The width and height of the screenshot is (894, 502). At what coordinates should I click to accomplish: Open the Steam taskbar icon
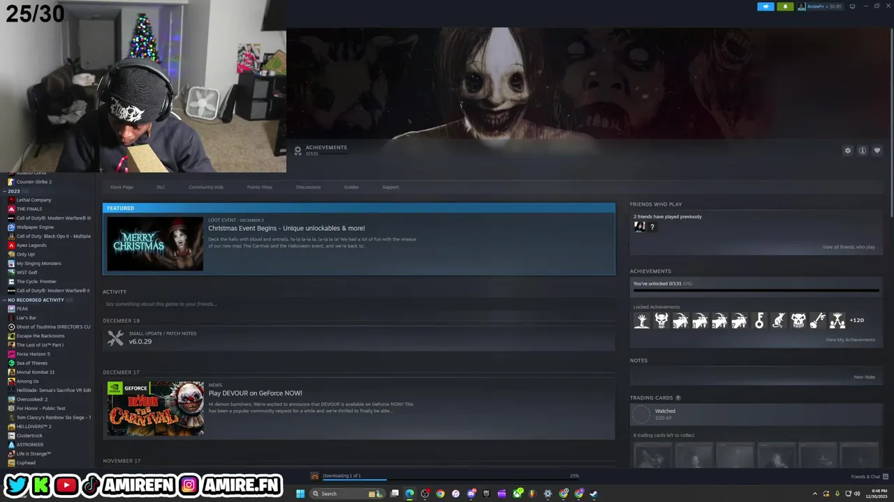tap(594, 494)
